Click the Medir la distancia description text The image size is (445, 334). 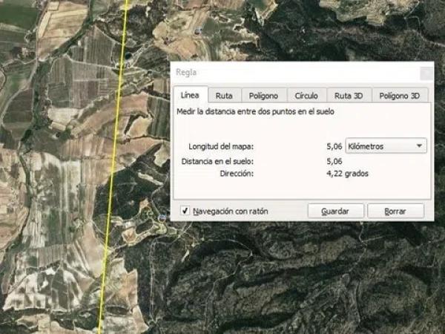point(255,112)
